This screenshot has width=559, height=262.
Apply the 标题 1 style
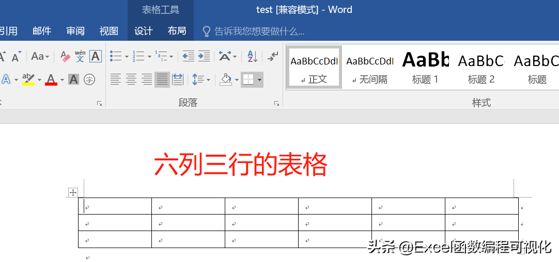click(x=425, y=67)
